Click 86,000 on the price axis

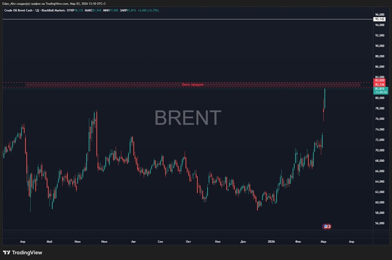coord(379,67)
